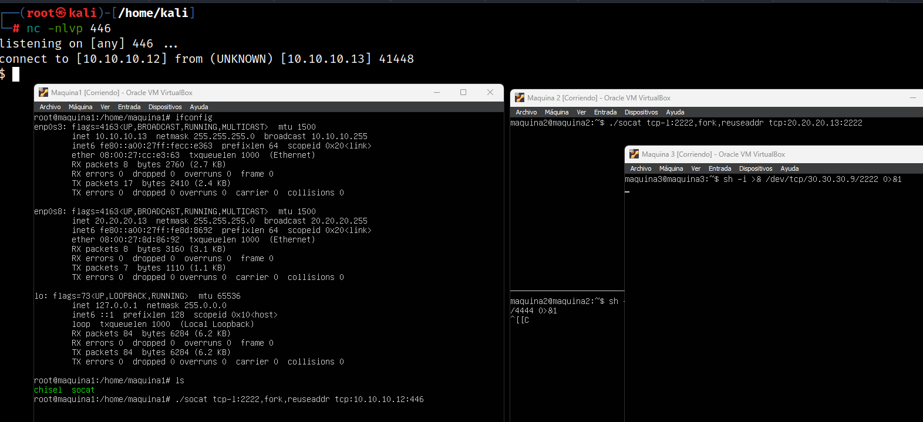The image size is (923, 422).
Task: Click the 'chisel' file in ls output
Action: (48, 390)
